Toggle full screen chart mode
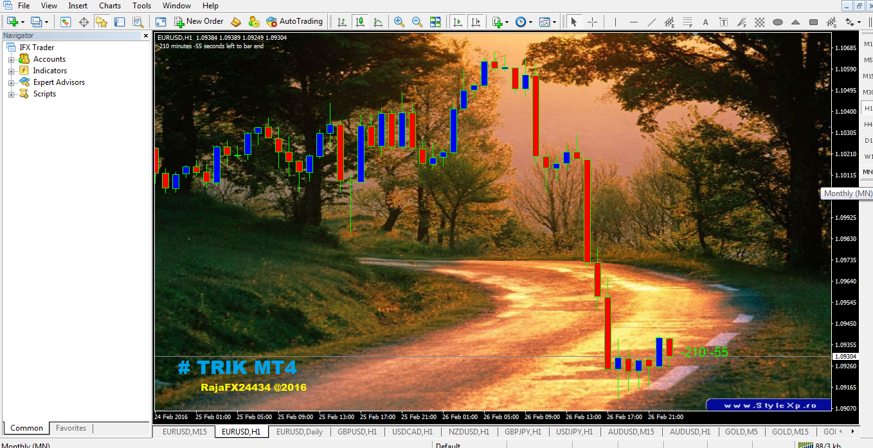 pyautogui.click(x=161, y=21)
